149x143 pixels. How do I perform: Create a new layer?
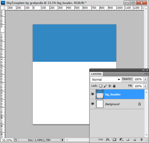(x=134, y=140)
